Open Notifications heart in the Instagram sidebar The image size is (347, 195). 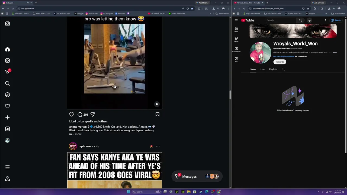[x=7, y=106]
